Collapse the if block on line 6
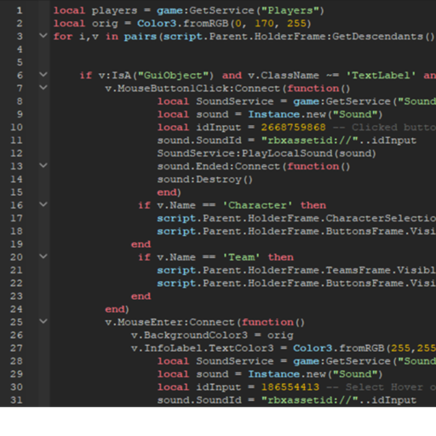The image size is (436, 436). (x=43, y=75)
